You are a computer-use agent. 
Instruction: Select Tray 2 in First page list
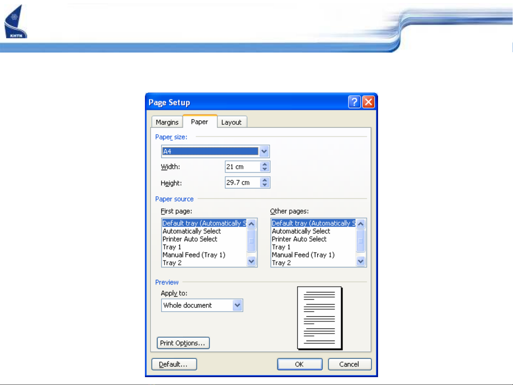172,263
